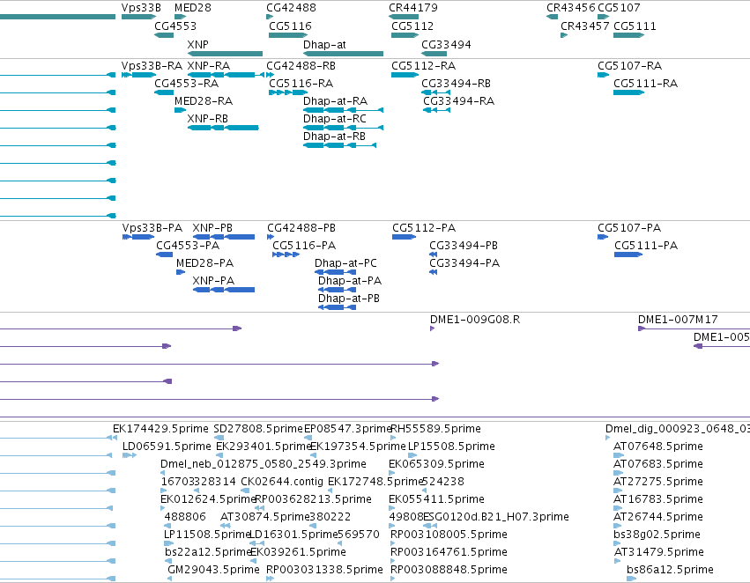Viewport: 750px width, 583px height.
Task: Select the Dhap-at-PC protein label
Action: 345,262
